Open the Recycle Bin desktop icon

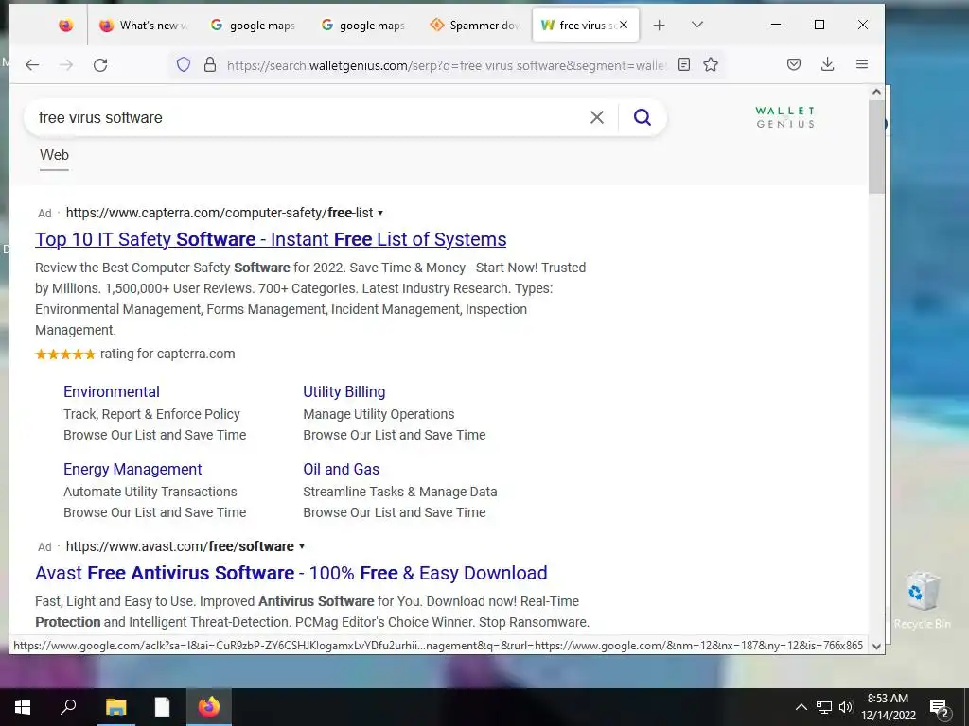pos(923,600)
